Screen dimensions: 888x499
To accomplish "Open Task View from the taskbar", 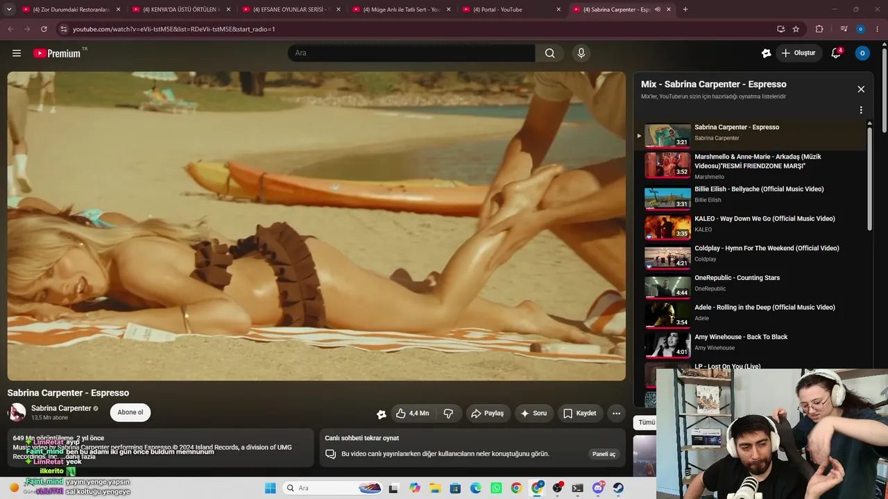I will pos(393,488).
